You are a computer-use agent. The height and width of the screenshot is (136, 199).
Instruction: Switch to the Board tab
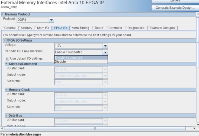click(x=99, y=28)
